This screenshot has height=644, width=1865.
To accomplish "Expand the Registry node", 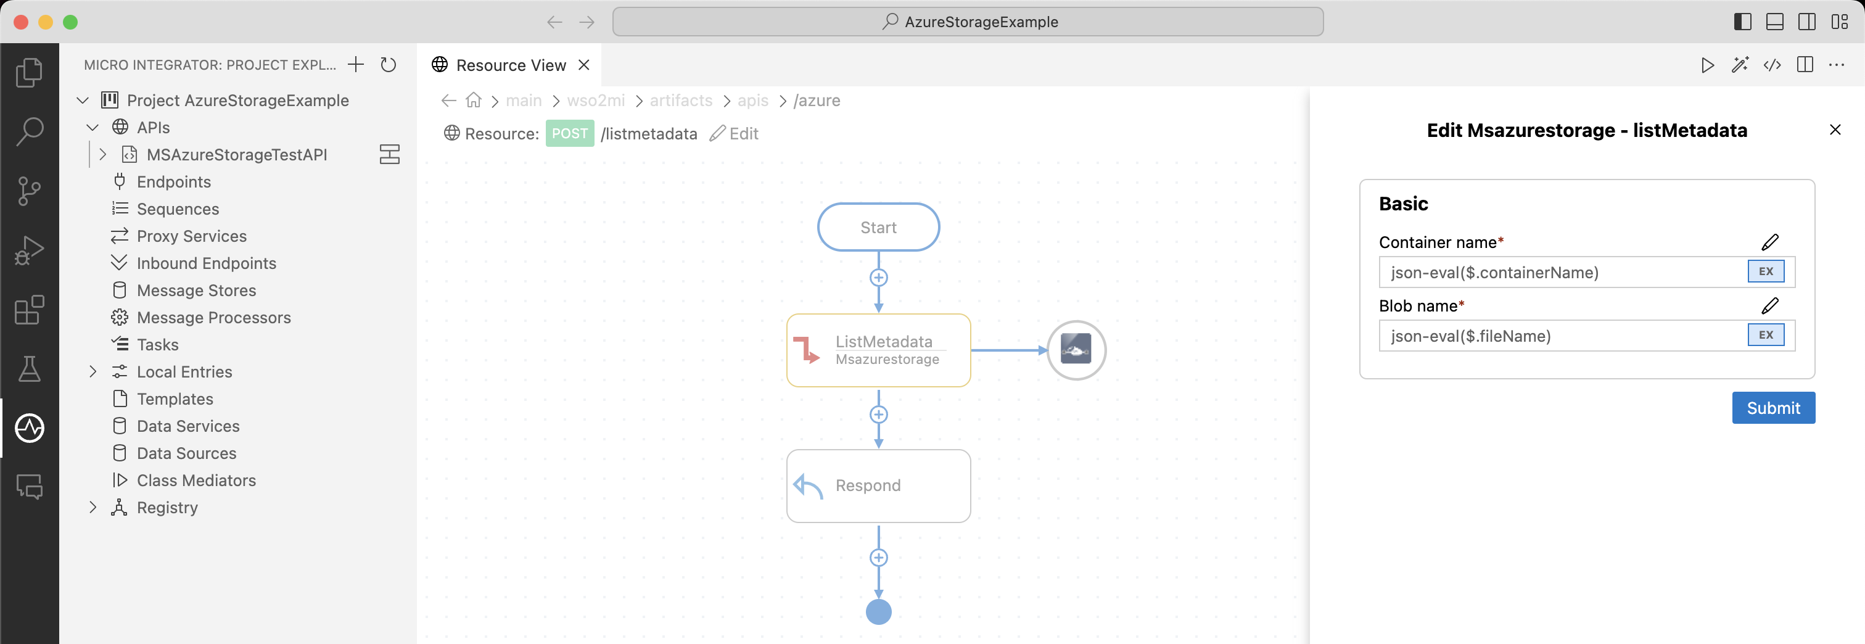I will click(93, 507).
